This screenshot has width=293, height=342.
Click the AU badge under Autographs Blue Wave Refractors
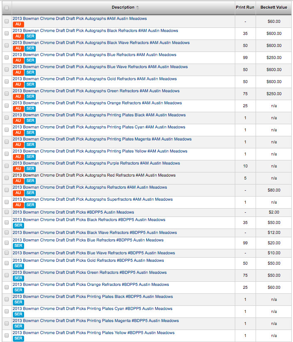coord(18,72)
